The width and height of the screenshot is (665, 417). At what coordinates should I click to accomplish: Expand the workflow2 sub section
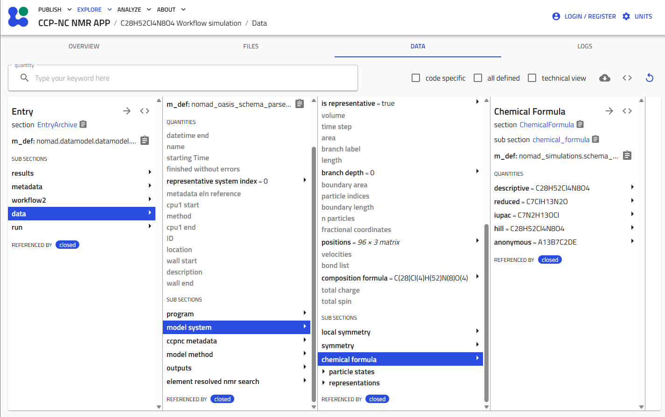tap(82, 200)
